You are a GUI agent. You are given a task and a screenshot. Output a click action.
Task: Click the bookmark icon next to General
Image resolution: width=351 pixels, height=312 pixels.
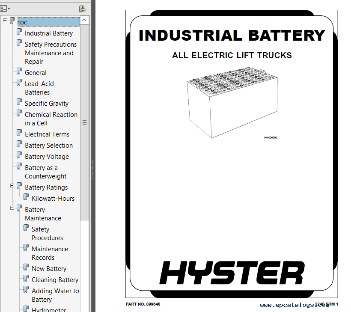(x=19, y=71)
